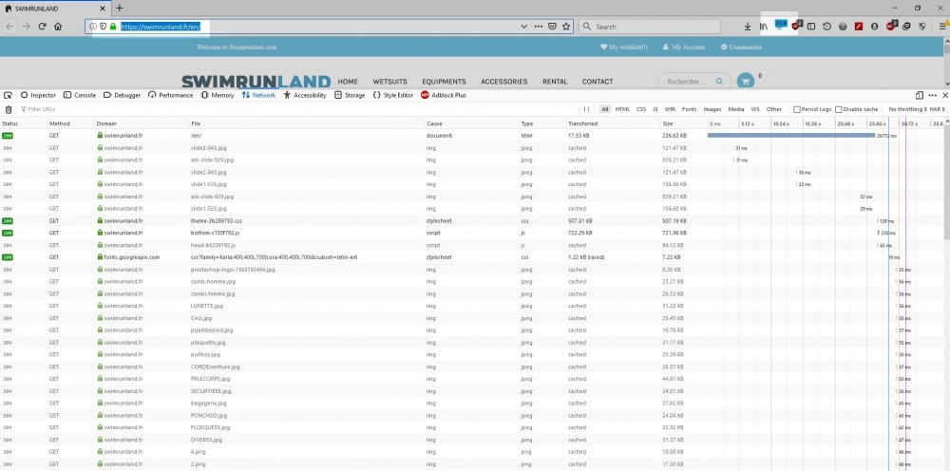This screenshot has height=471, width=950.
Task: Enable Disable cache checkbox
Action: click(839, 109)
